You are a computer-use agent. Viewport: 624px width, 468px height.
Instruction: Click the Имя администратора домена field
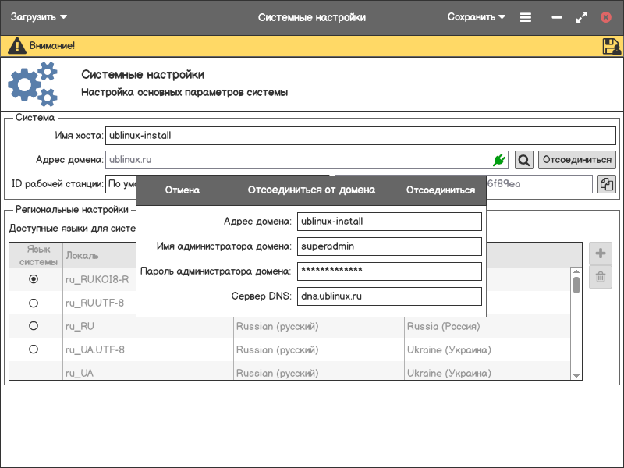click(389, 246)
